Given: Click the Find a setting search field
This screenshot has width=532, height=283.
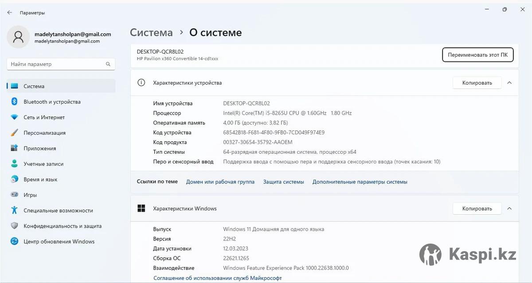Looking at the screenshot, I should [x=57, y=64].
